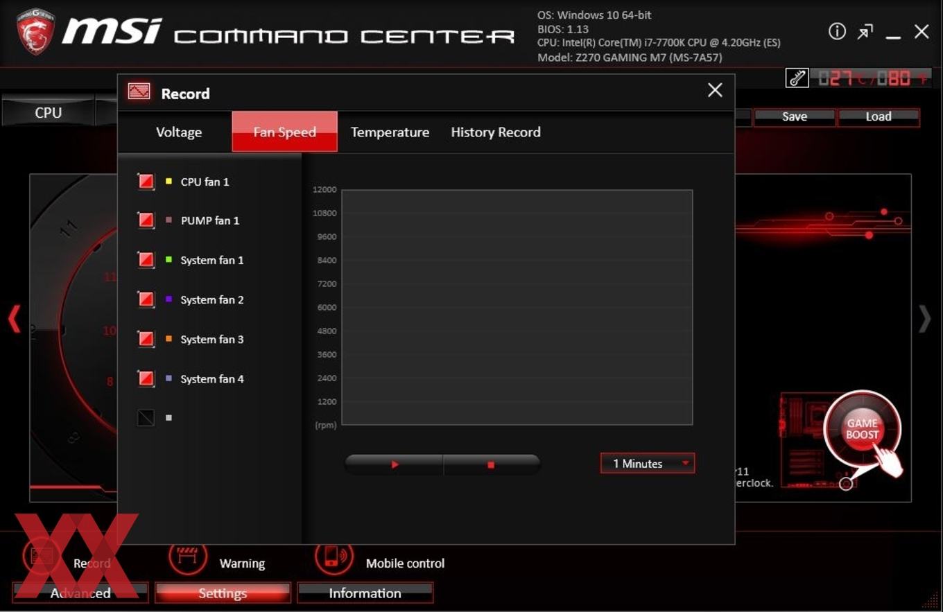Open the 1 Minutes duration dropdown

(648, 464)
